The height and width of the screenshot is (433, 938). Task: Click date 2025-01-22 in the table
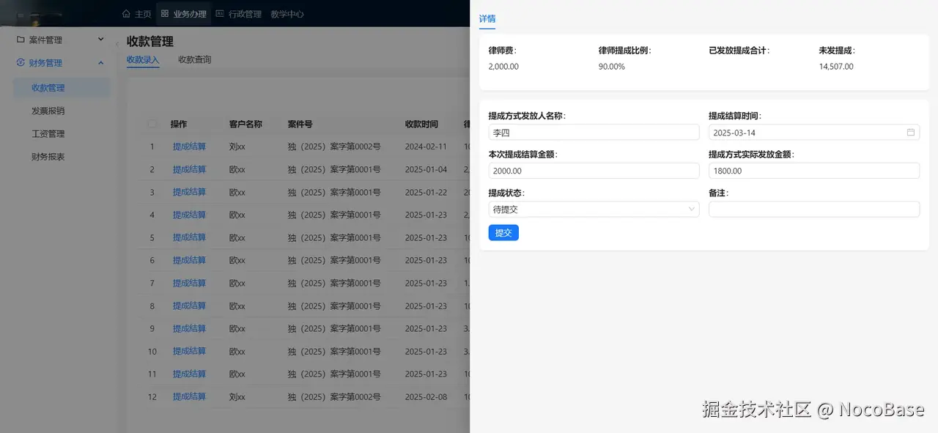pyautogui.click(x=426, y=192)
